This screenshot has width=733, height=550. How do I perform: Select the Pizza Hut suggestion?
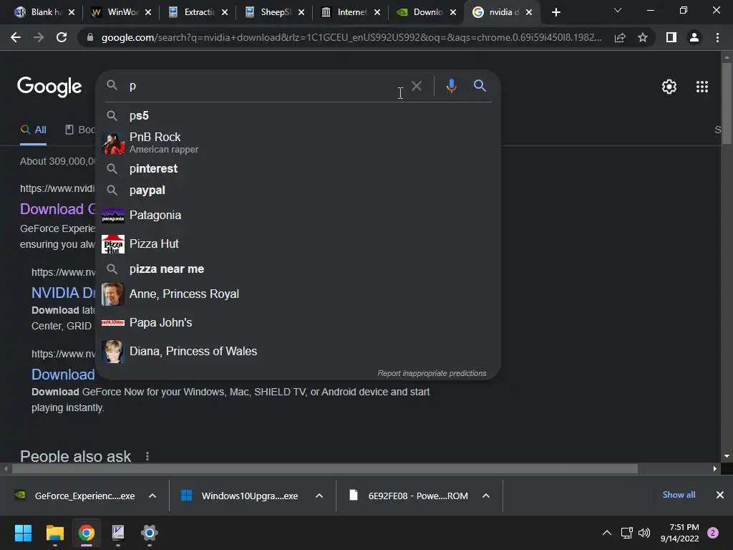(x=298, y=243)
